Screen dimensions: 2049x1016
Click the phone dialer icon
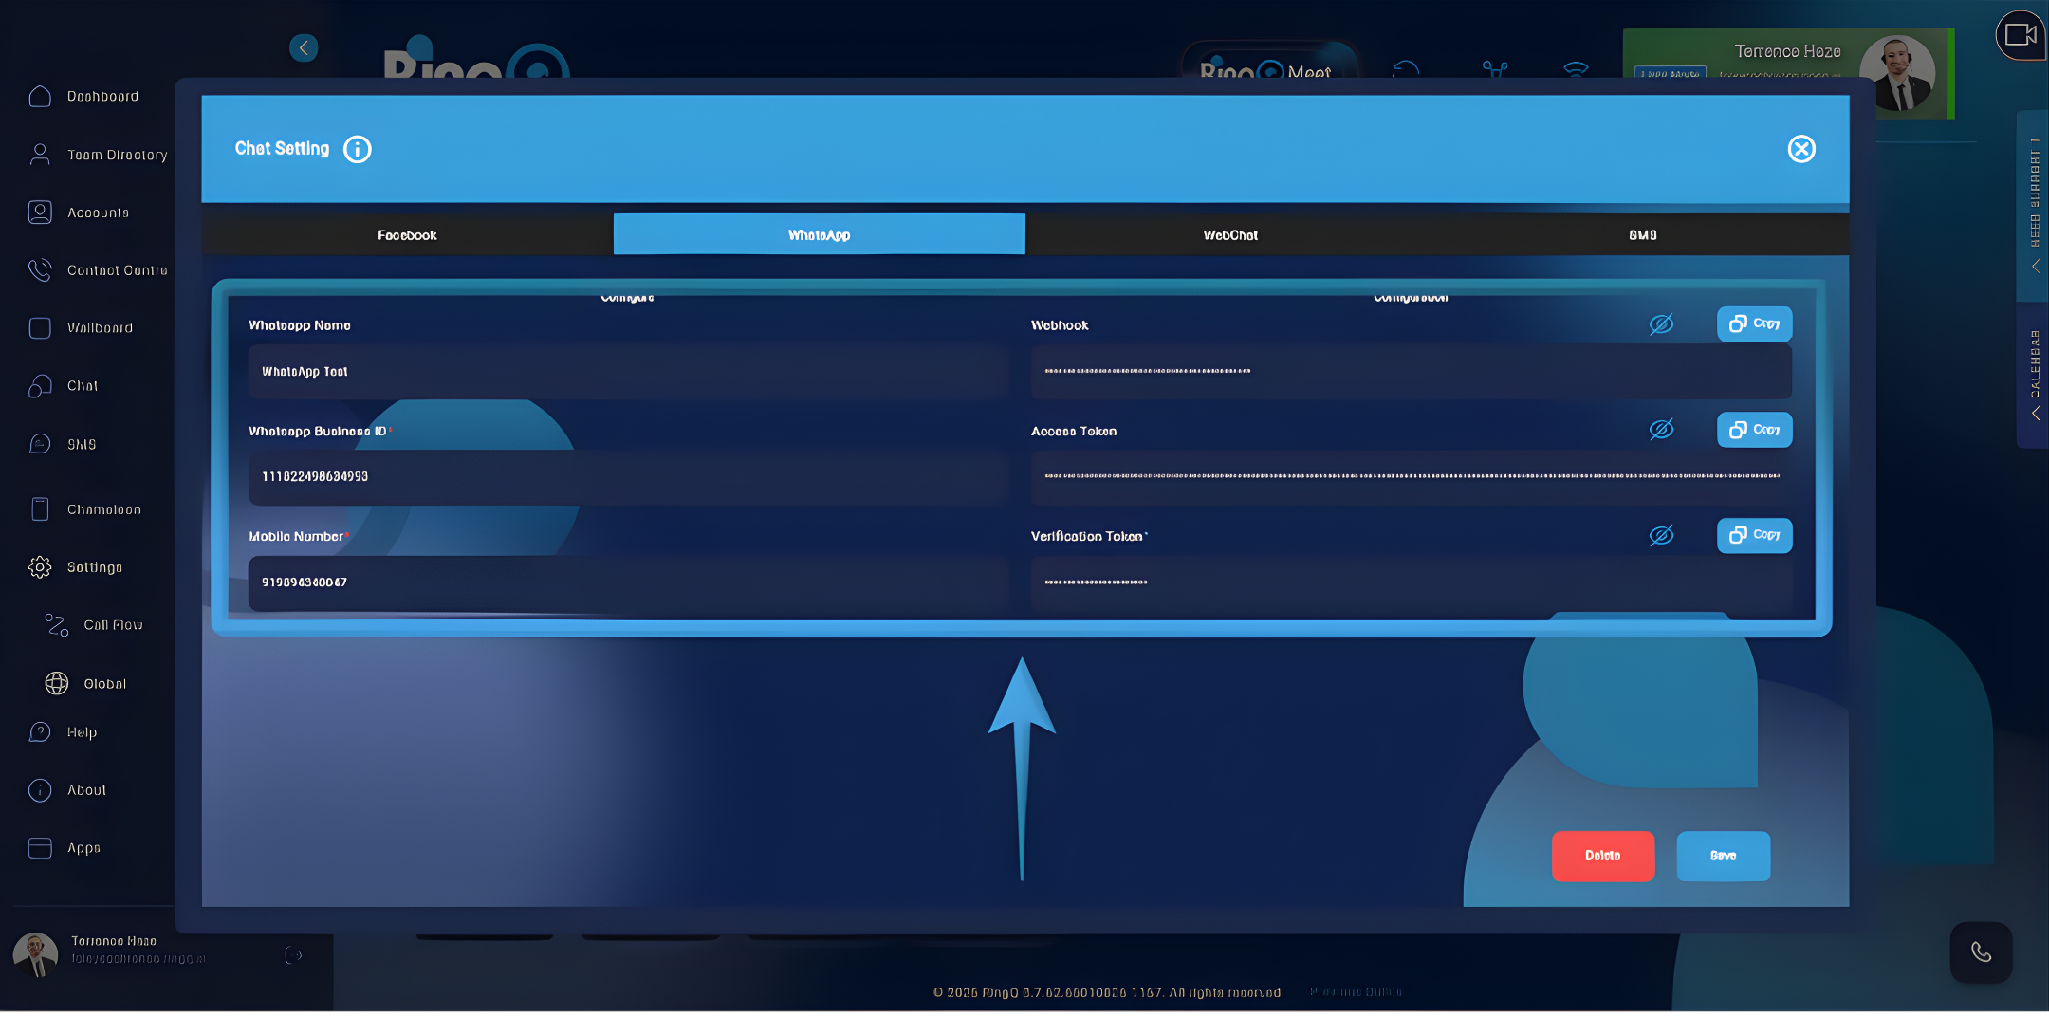1981,952
